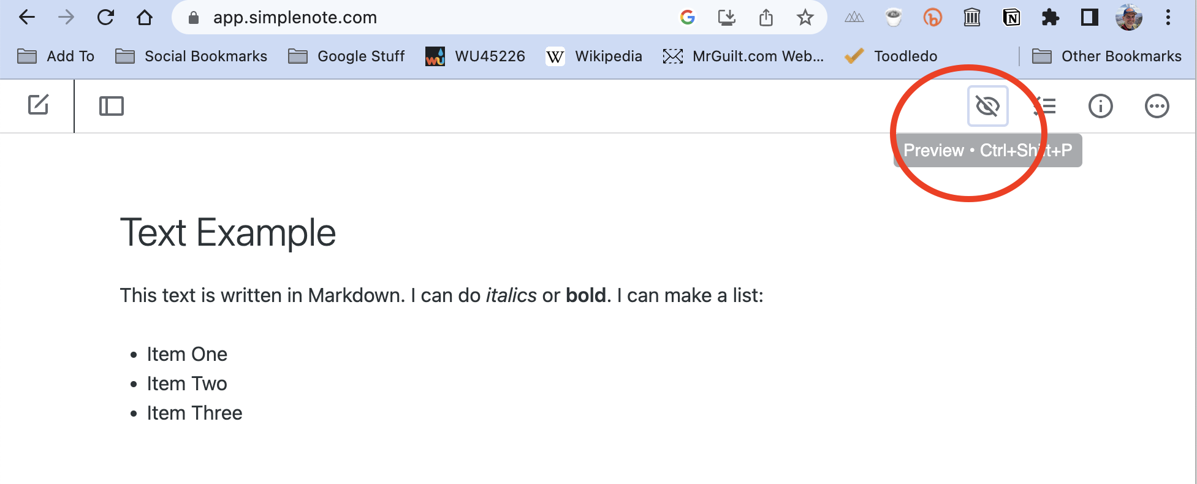Open Google Stuff bookmarks folder

346,56
